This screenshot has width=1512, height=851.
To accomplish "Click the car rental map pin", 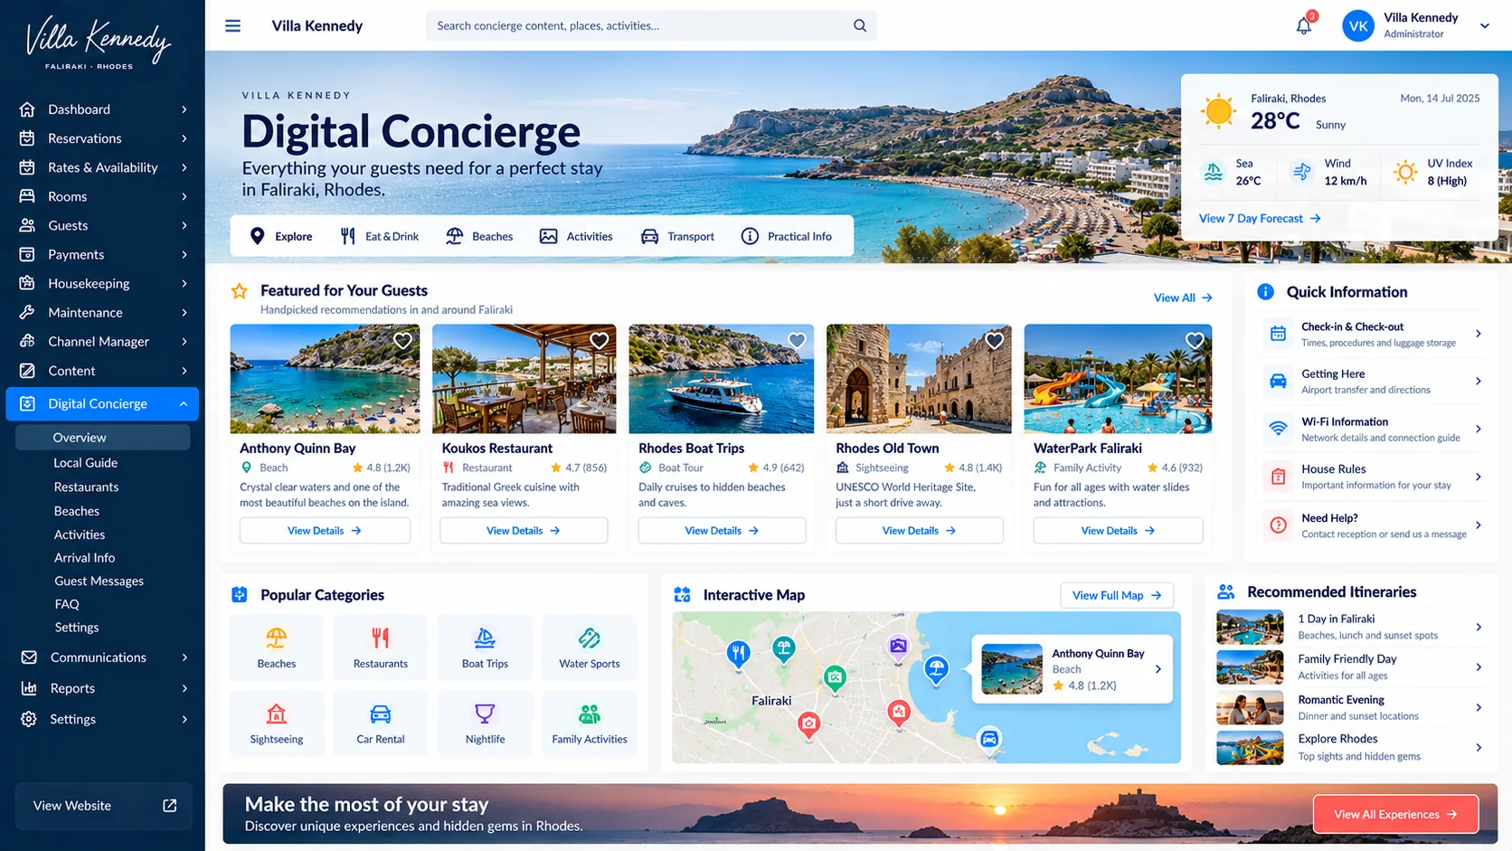I will [989, 741].
